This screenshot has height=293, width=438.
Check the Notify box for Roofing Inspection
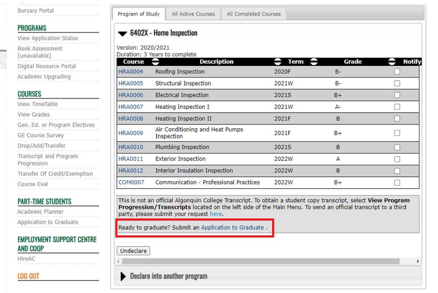[397, 72]
